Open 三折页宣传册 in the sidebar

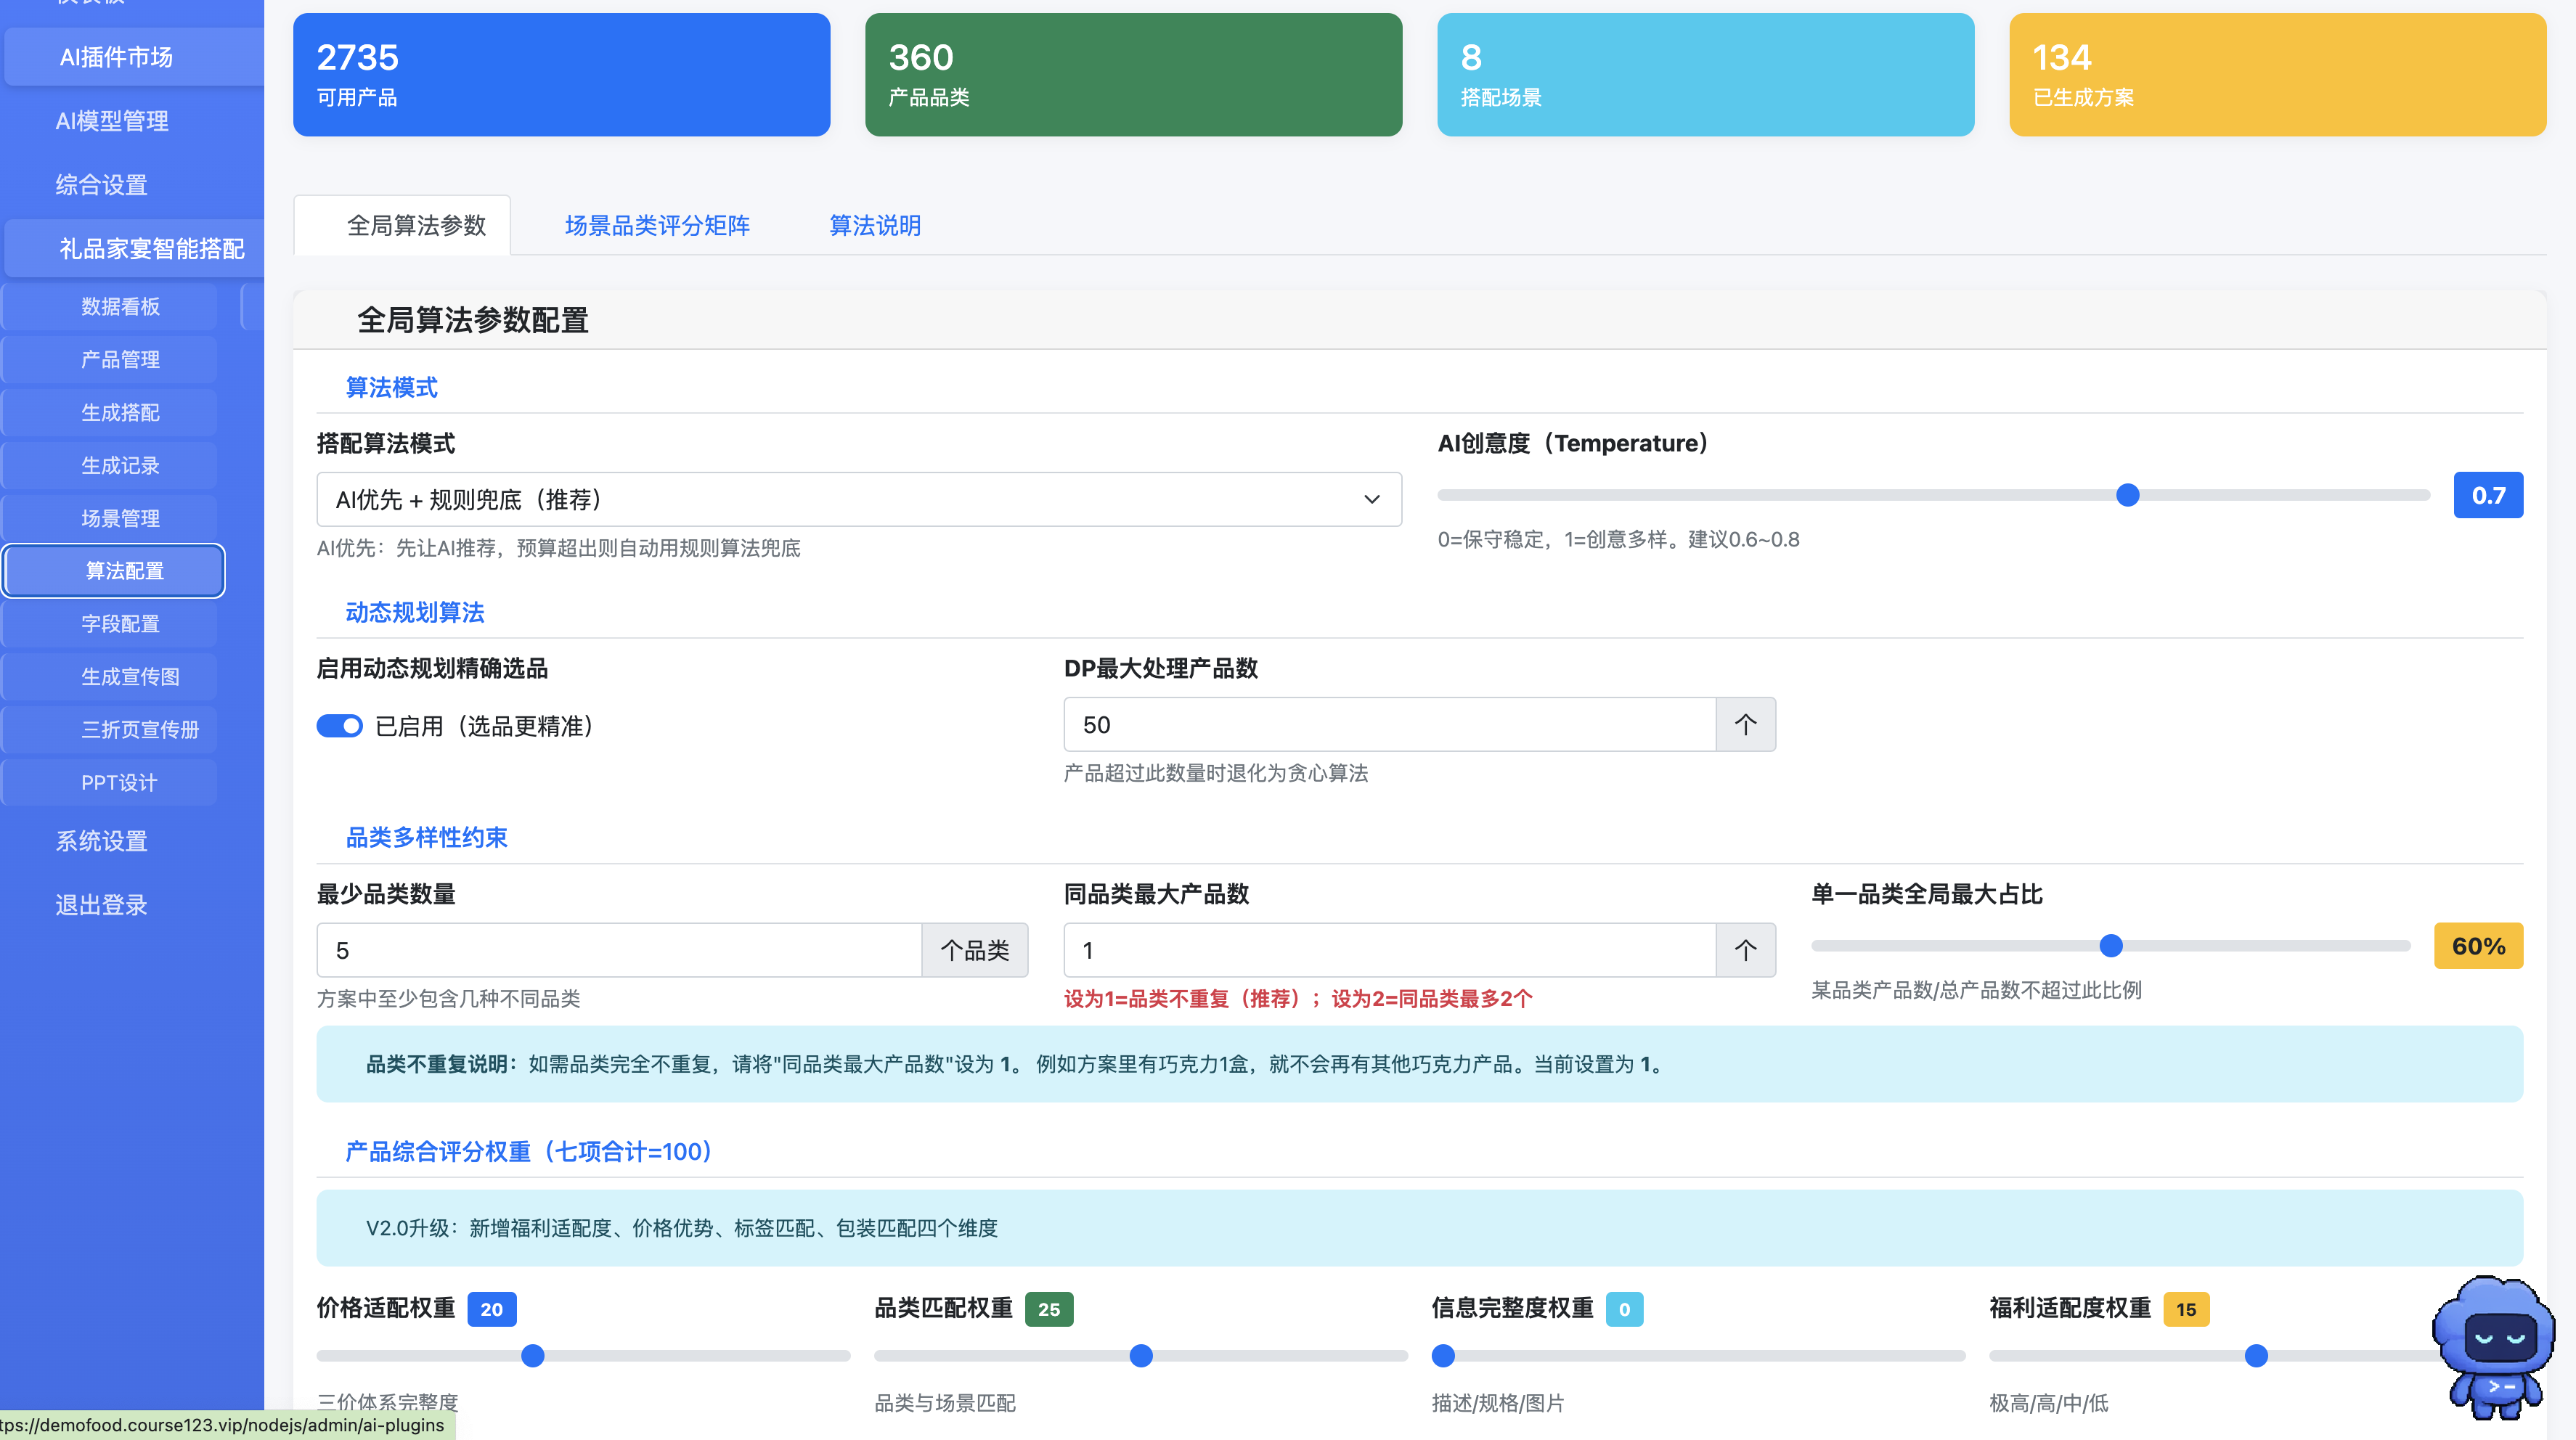tap(110, 730)
